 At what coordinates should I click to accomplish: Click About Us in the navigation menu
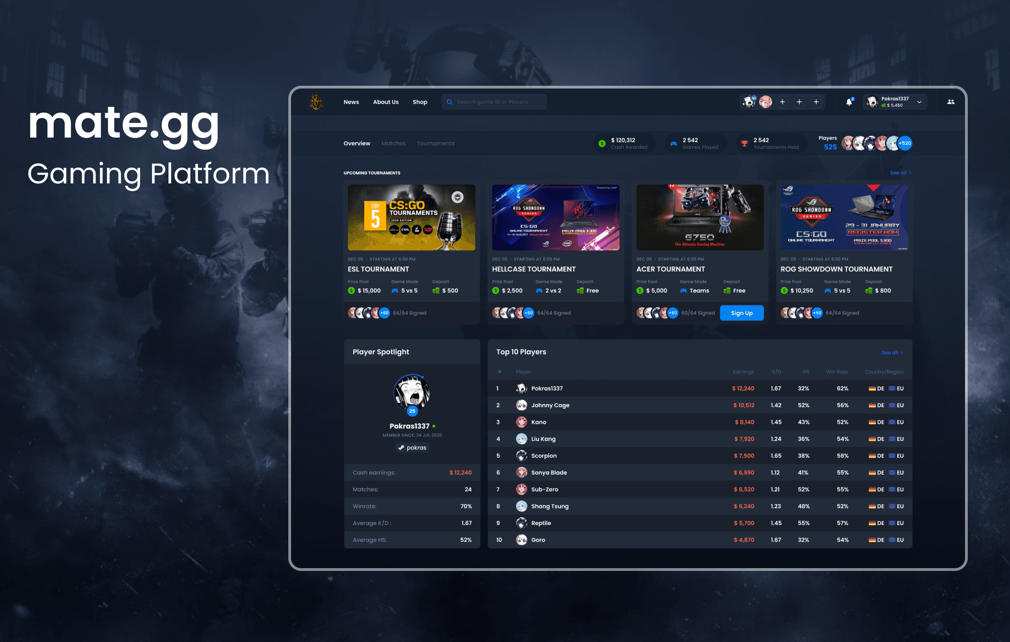(x=387, y=101)
